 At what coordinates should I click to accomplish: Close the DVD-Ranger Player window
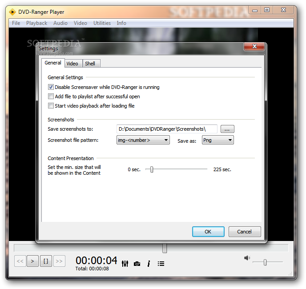pos(283,10)
